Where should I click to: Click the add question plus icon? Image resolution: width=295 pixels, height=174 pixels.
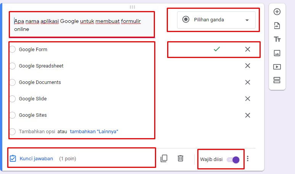[x=277, y=12]
